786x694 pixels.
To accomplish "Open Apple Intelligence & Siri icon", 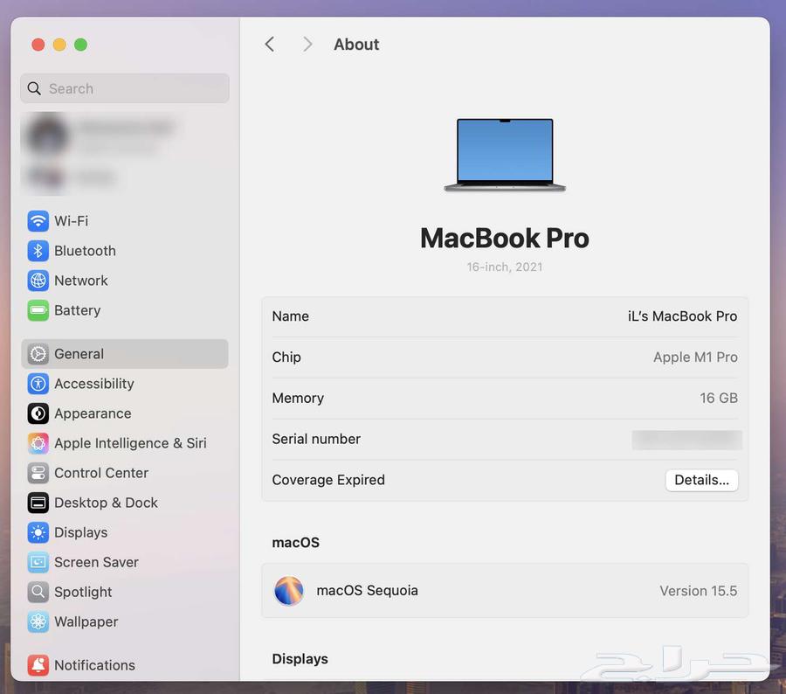I will 38,443.
